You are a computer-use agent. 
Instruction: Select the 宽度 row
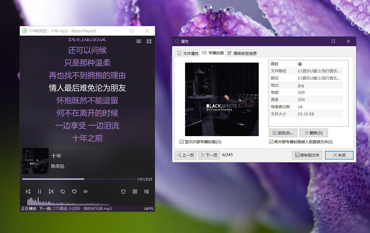click(306, 93)
